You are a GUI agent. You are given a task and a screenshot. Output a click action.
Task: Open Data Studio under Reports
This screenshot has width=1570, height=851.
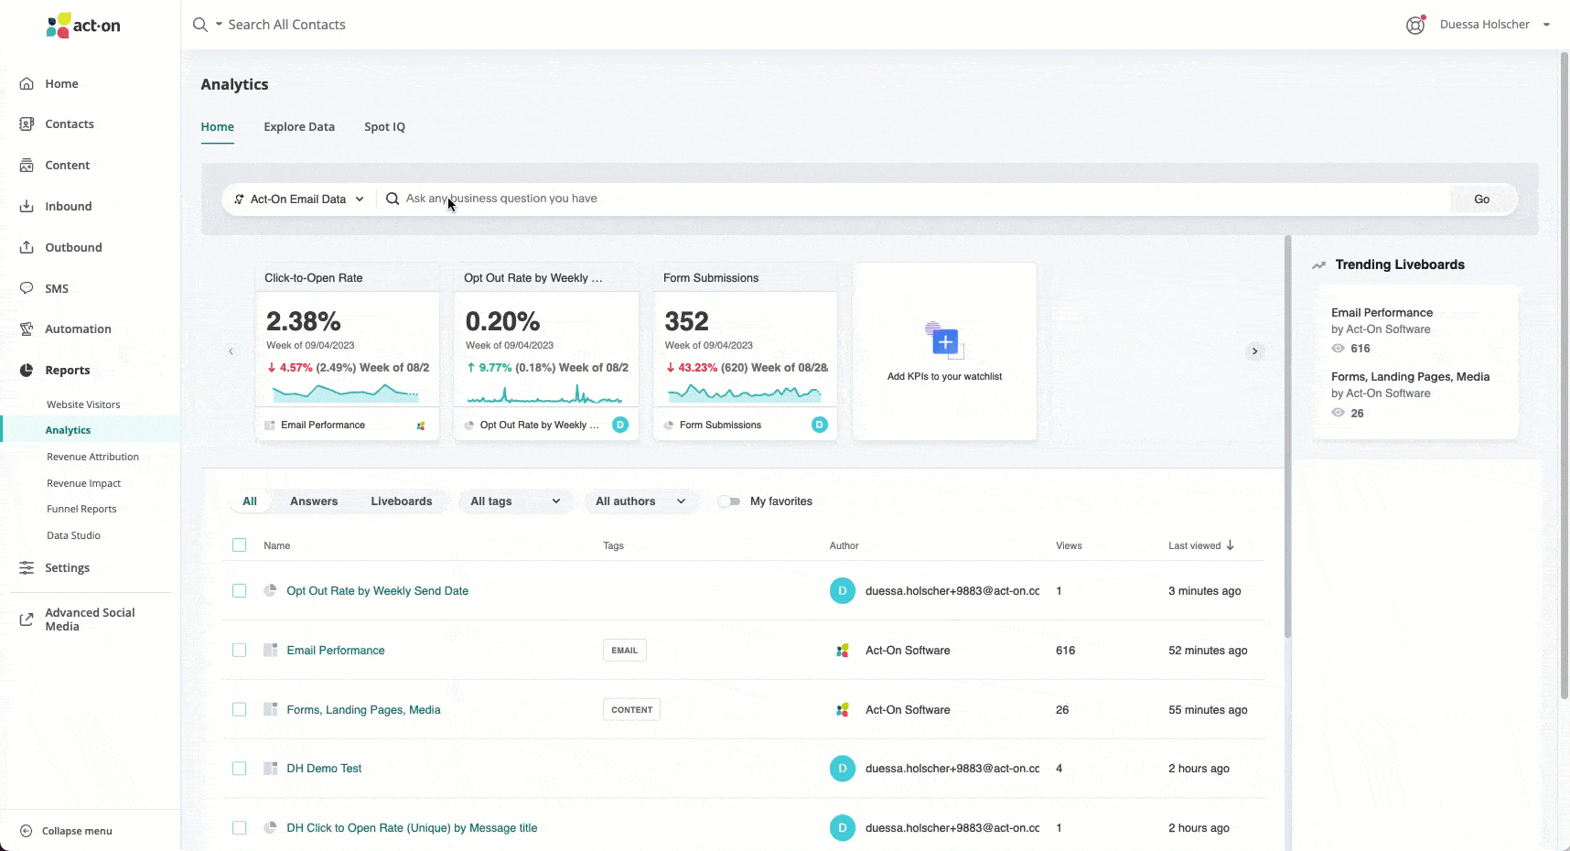(x=73, y=535)
